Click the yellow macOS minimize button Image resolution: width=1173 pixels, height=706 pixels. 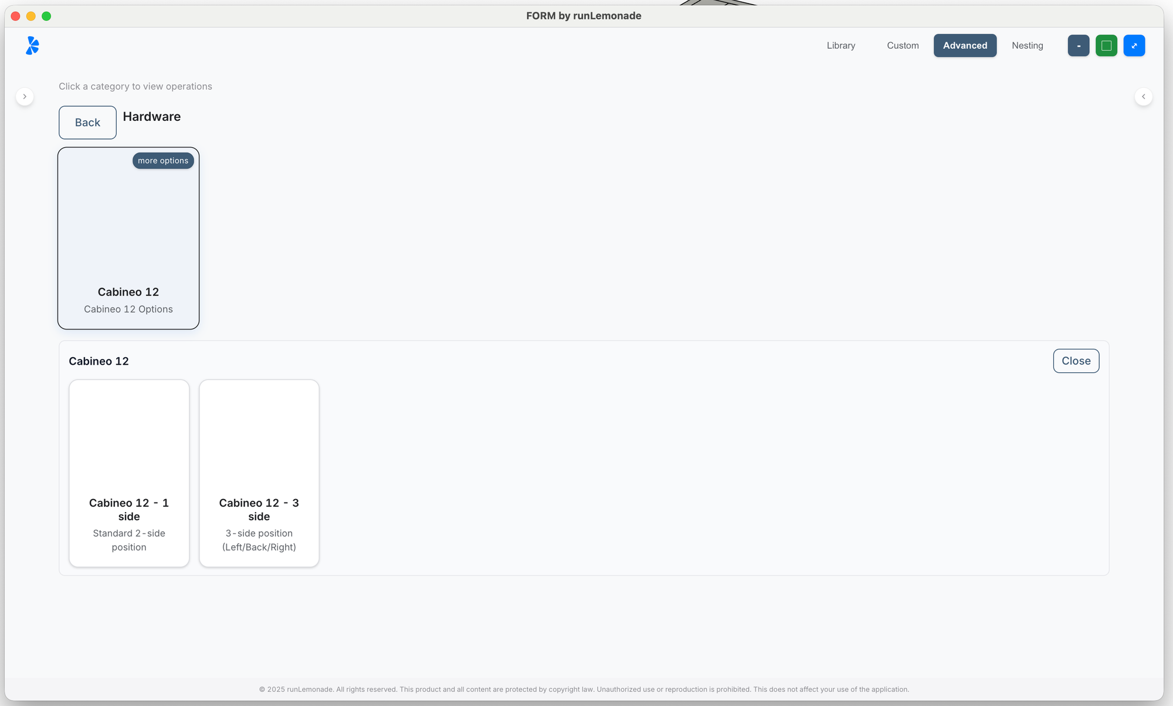(31, 16)
